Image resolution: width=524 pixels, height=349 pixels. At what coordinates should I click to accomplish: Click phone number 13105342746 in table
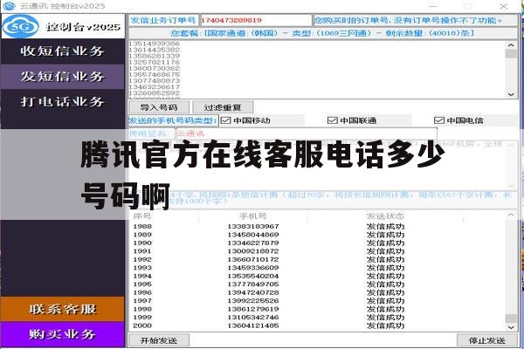tap(253, 318)
